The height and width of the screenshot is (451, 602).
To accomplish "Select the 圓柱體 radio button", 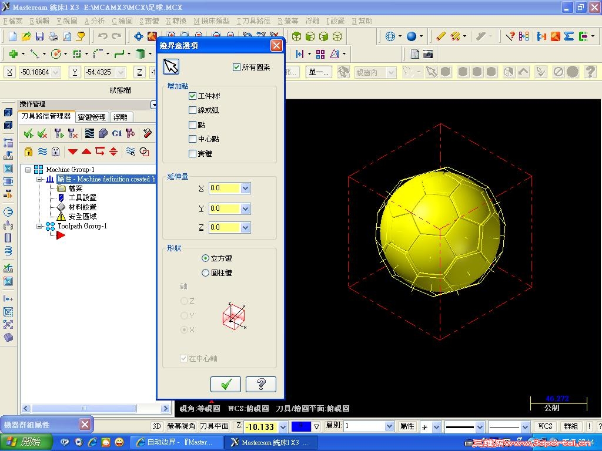I will 205,272.
